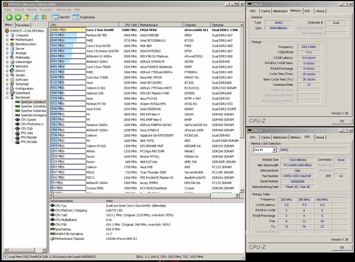This screenshot has height=262, width=355.
Task: Switch to the Favoriten tab in the sidebar
Action: [x=23, y=25]
